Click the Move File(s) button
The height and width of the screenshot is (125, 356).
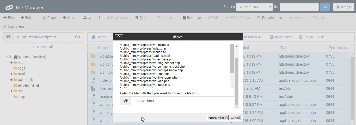[218, 118]
